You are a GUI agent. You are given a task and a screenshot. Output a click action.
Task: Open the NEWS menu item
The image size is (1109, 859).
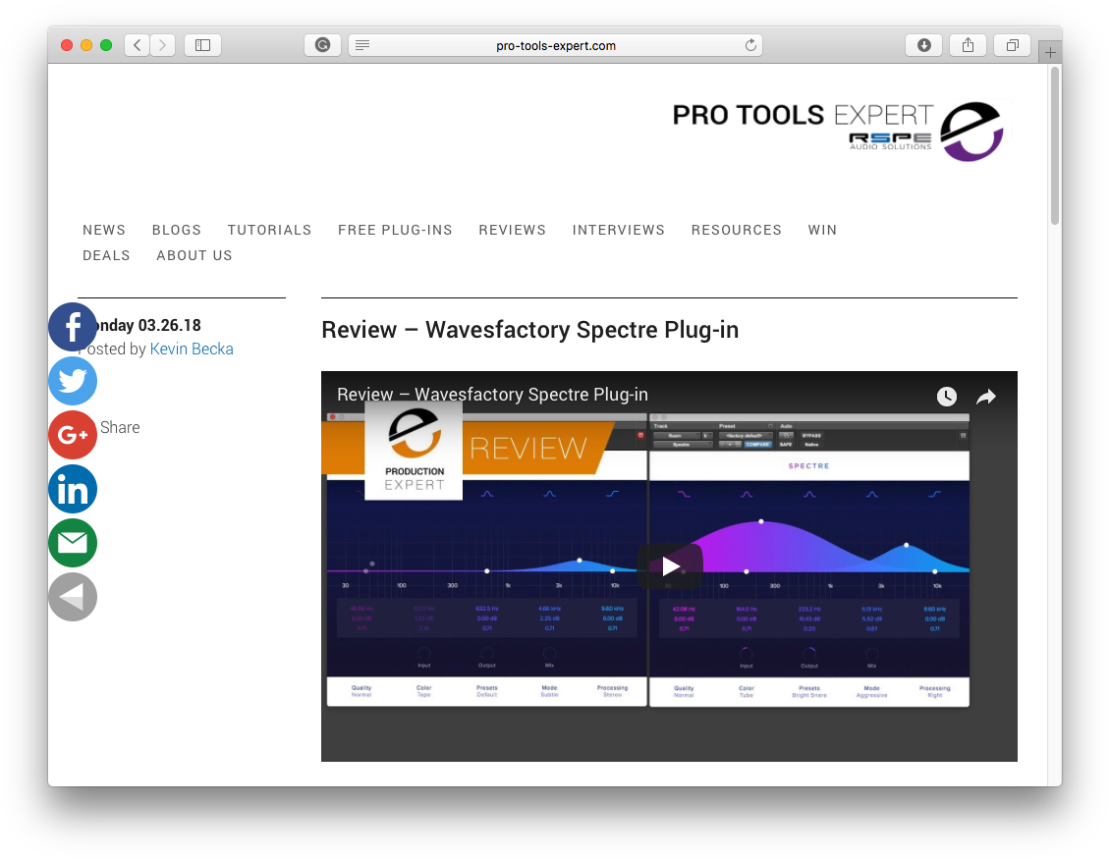pos(104,230)
